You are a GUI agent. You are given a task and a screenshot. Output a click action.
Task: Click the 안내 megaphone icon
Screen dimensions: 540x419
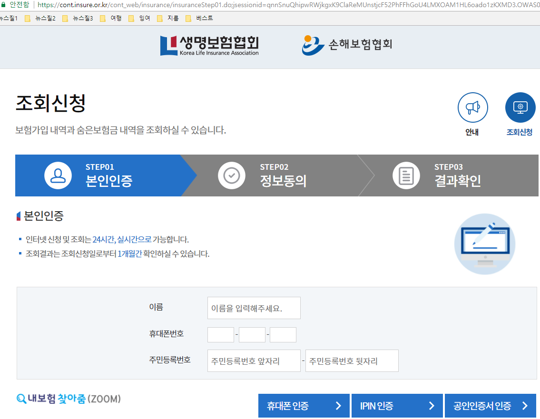[472, 107]
